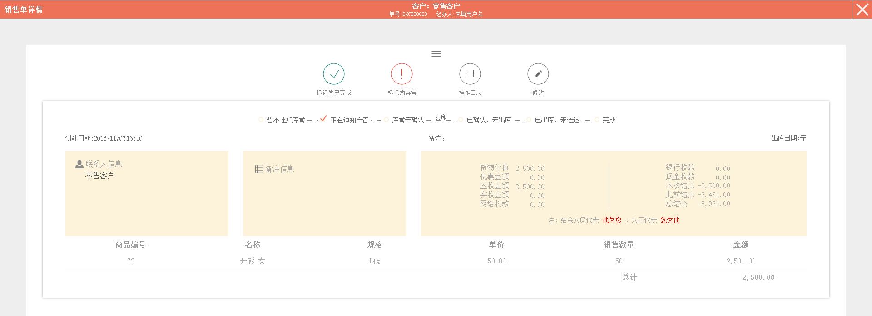The width and height of the screenshot is (872, 316).
Task: Click the '销售数量' column header
Action: click(x=619, y=245)
